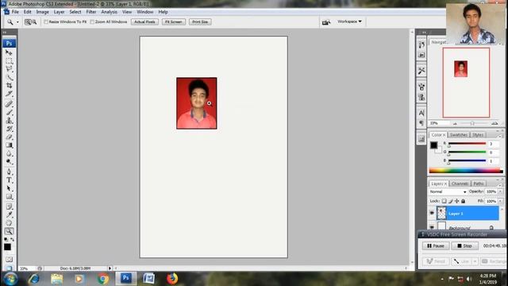The image size is (508, 286).
Task: Toggle Quick Mask mode
Action: click(x=9, y=260)
